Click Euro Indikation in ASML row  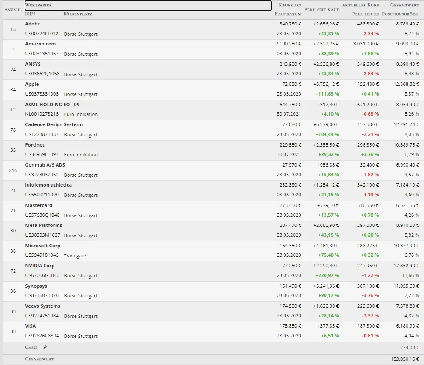click(x=81, y=114)
